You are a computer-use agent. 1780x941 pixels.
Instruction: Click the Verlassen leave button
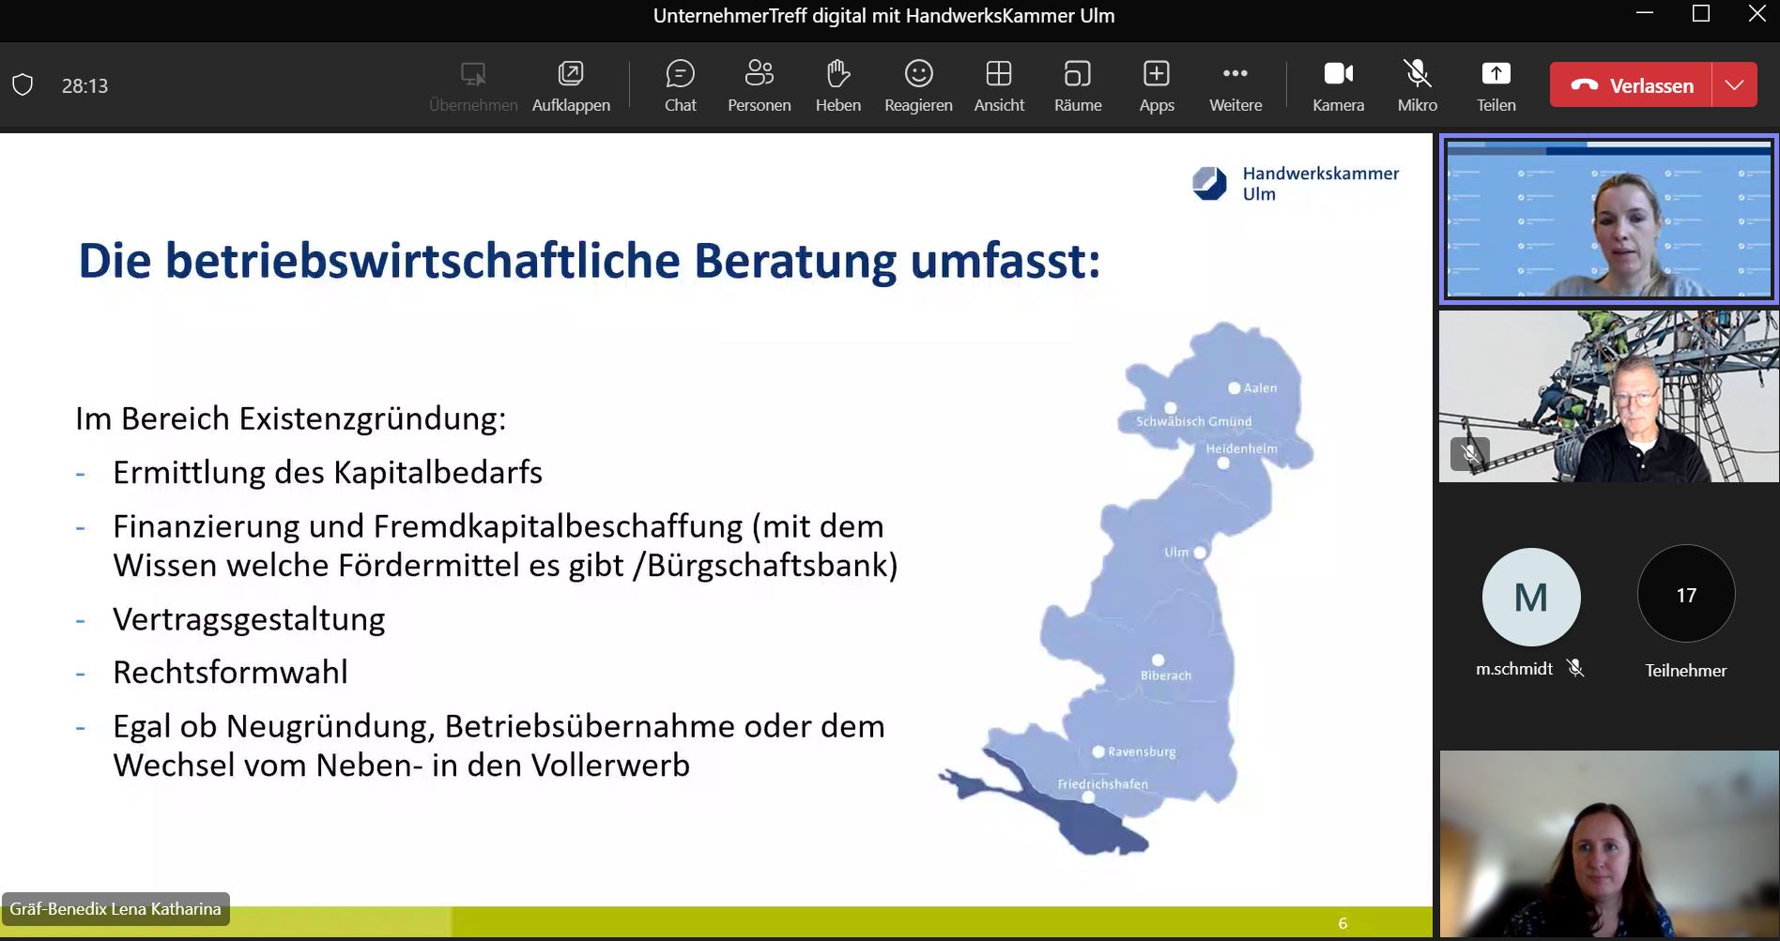pos(1632,85)
